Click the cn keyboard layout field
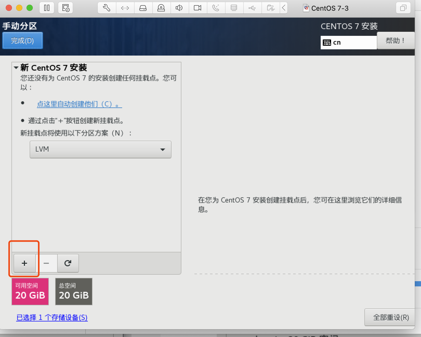 [349, 43]
